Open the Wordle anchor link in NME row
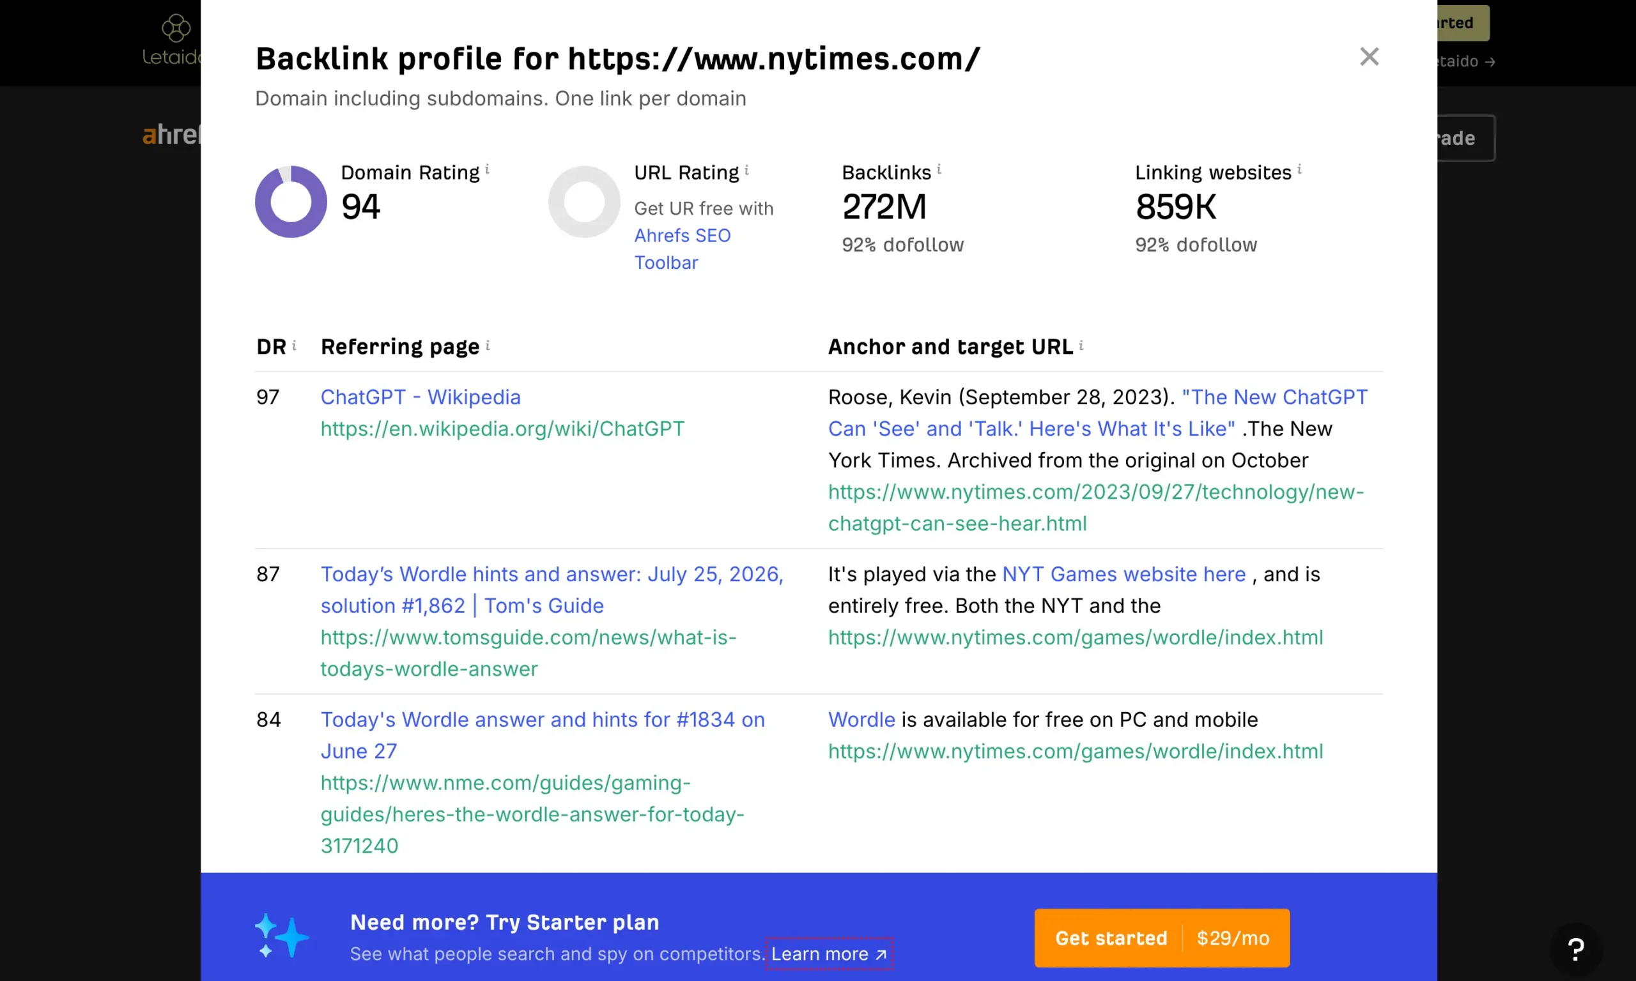This screenshot has width=1636, height=981. click(x=861, y=719)
